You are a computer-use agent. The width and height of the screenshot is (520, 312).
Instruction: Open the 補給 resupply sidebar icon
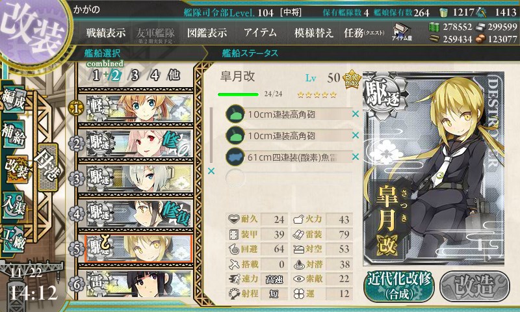[x=13, y=134]
